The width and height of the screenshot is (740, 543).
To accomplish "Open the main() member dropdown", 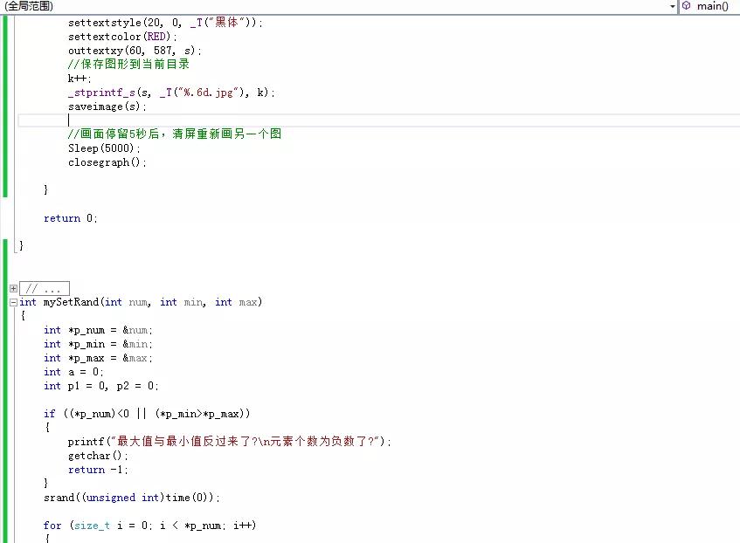I will 712,6.
